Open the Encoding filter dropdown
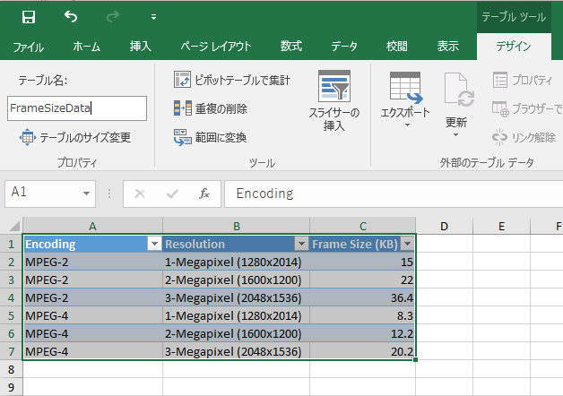The height and width of the screenshot is (396, 563). tap(154, 244)
